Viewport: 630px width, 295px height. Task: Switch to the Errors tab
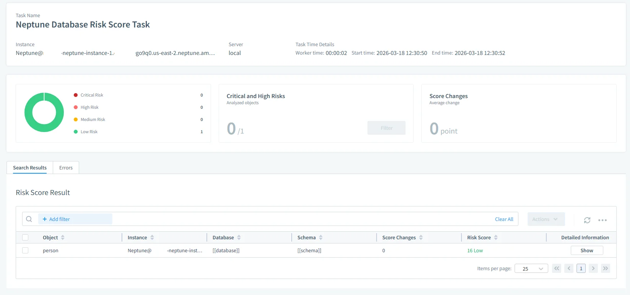click(66, 168)
